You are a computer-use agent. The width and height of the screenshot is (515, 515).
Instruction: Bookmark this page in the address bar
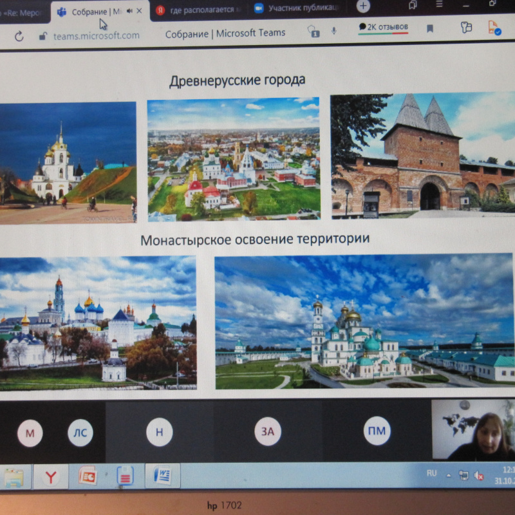430,28
